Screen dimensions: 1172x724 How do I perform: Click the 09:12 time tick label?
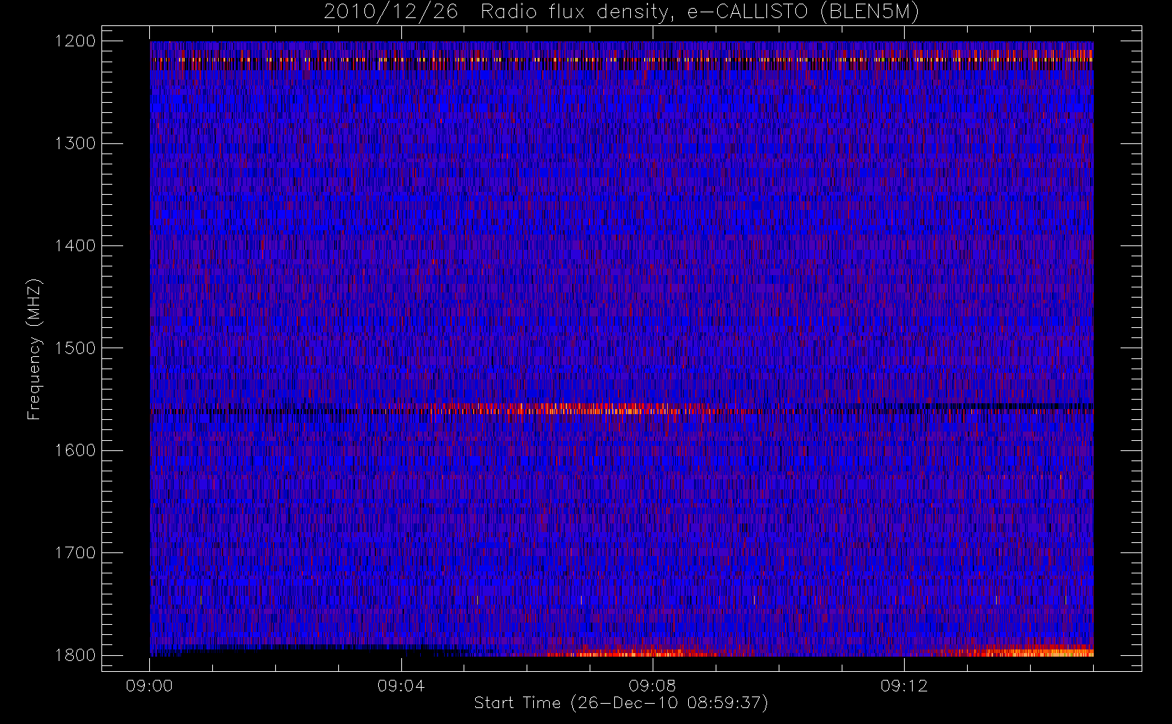point(904,686)
